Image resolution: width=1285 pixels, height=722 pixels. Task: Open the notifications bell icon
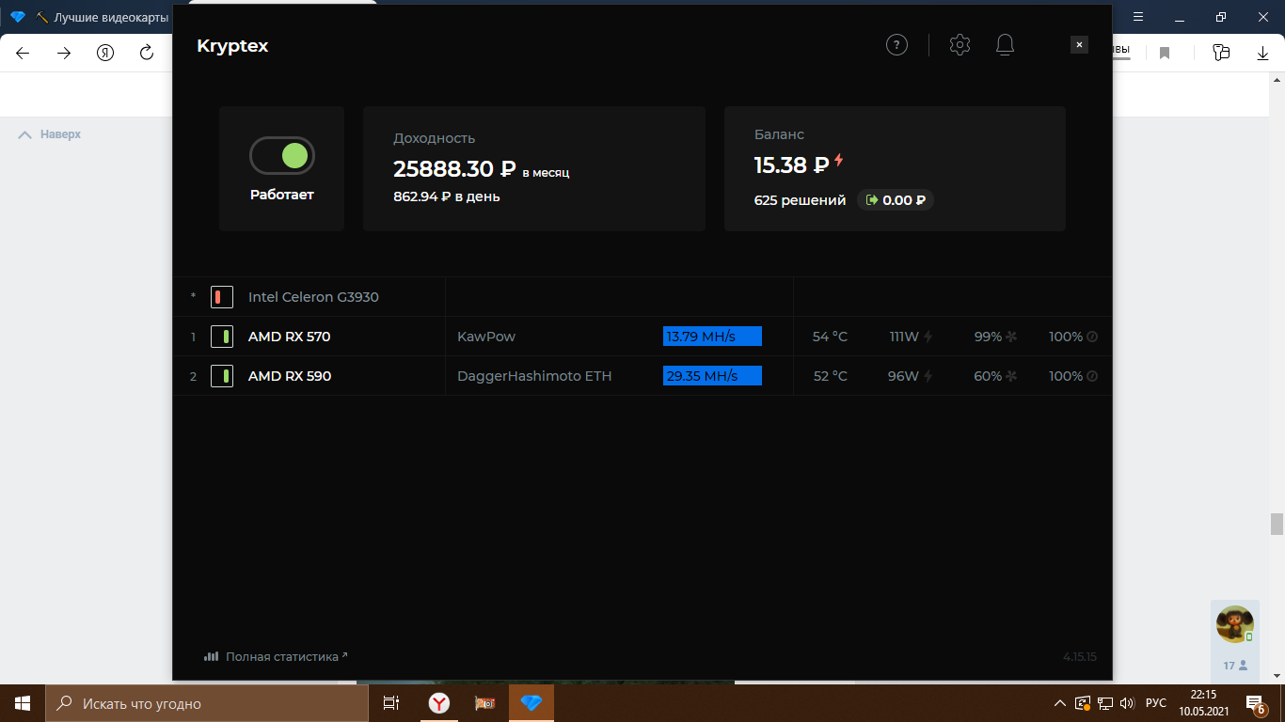(x=1005, y=45)
